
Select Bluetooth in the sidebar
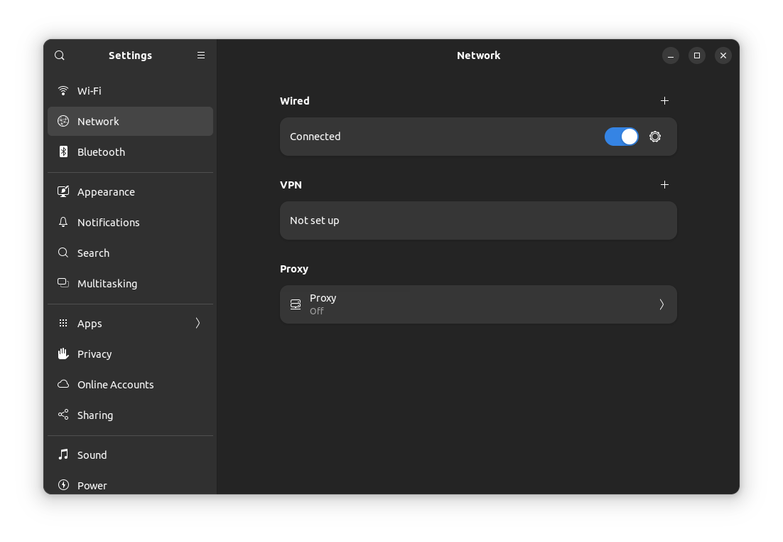pyautogui.click(x=130, y=152)
